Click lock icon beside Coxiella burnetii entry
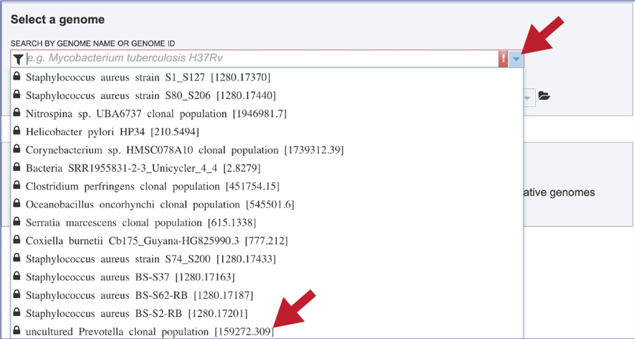The width and height of the screenshot is (635, 339). point(17,241)
